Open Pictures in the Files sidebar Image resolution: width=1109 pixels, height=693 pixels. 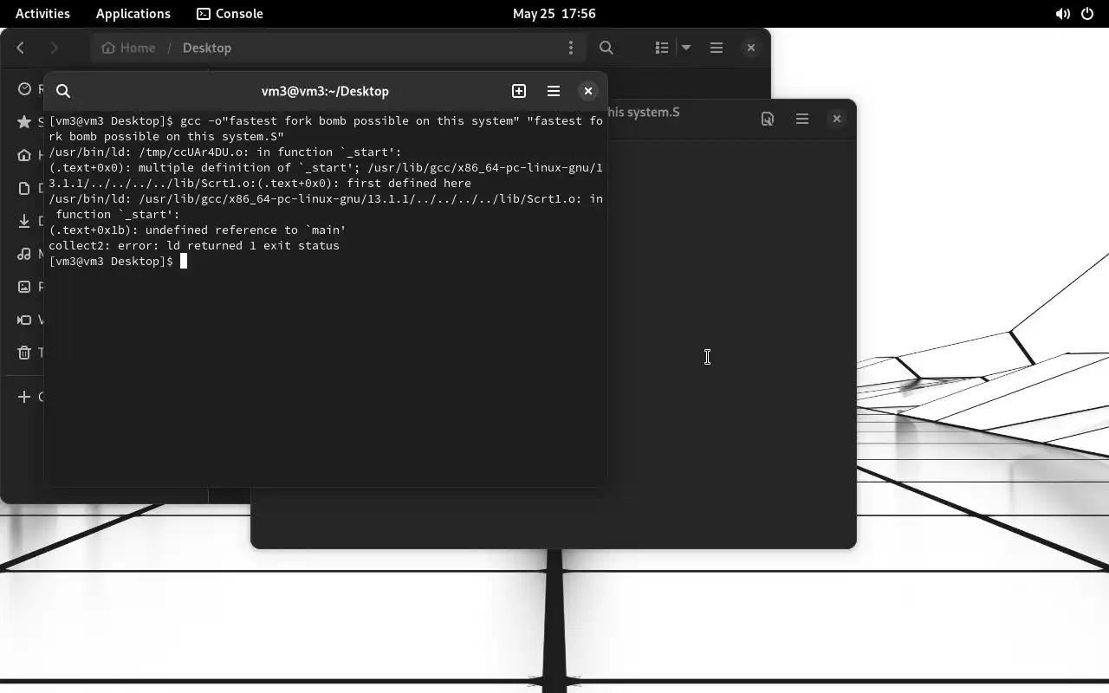24,287
